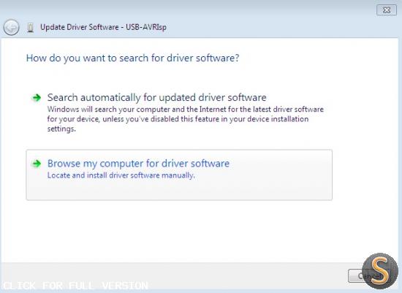
Task: Click the USB-AVRIsp device name in title
Action: 146,27
